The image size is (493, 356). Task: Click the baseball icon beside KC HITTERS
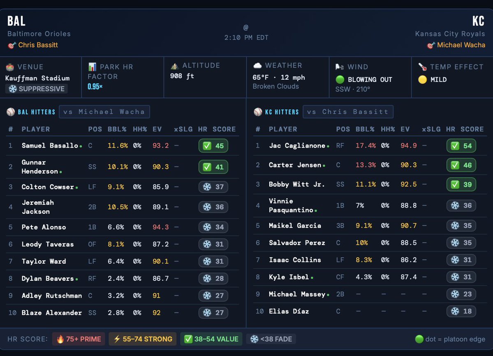(258, 111)
